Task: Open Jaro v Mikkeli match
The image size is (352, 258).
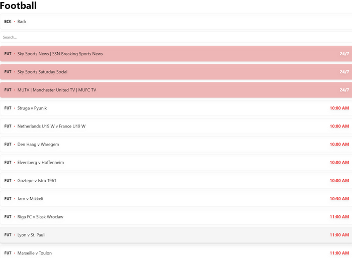Action: pos(176,199)
